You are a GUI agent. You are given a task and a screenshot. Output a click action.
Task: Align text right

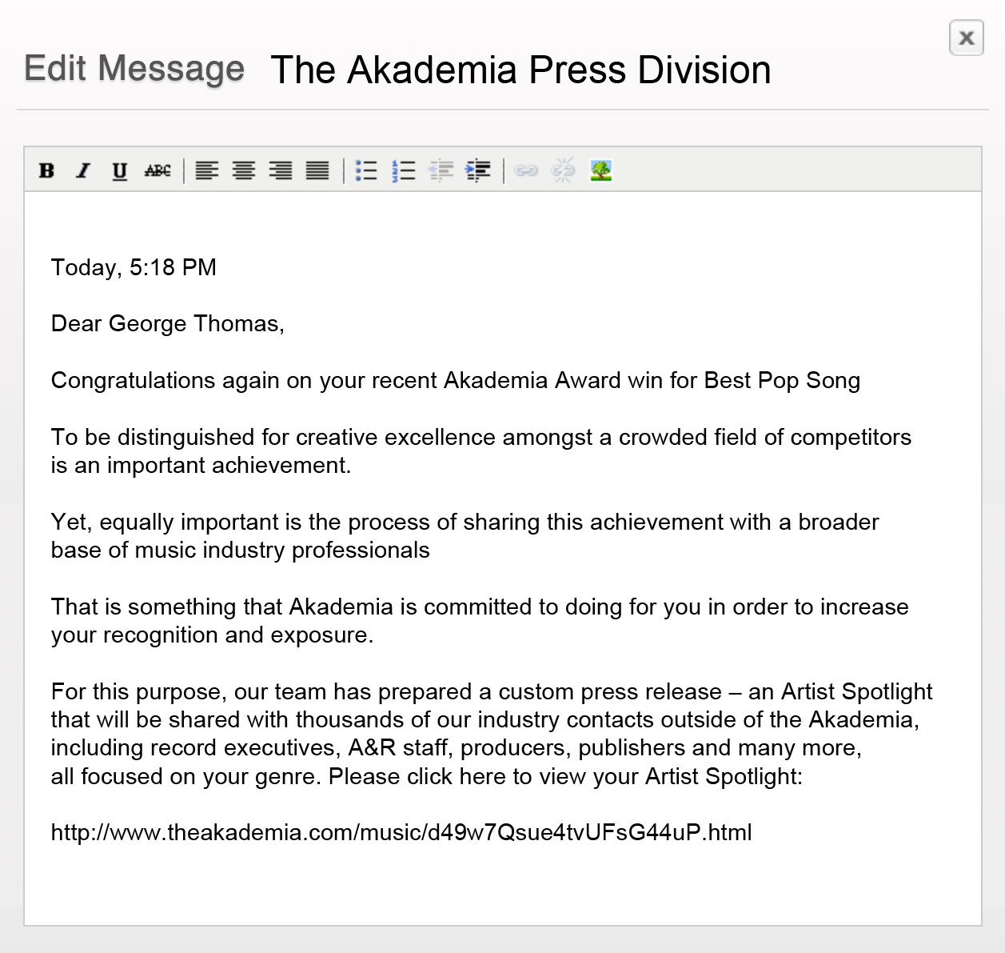281,170
